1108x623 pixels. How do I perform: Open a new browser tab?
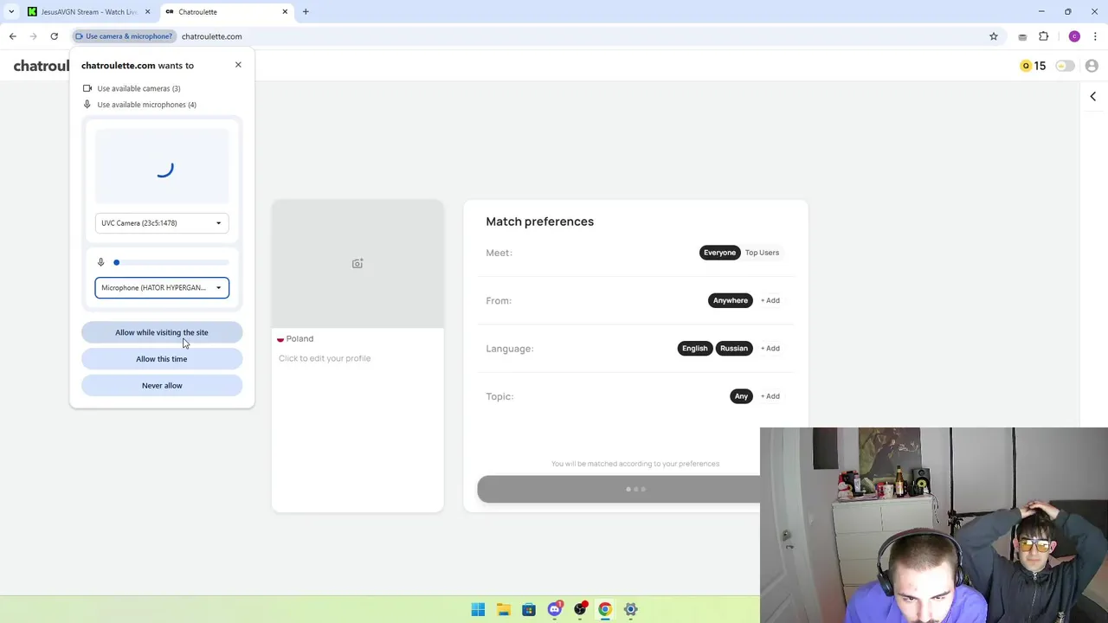coord(306,12)
